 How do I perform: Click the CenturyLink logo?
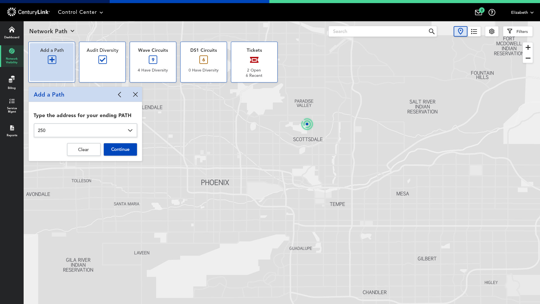28,12
